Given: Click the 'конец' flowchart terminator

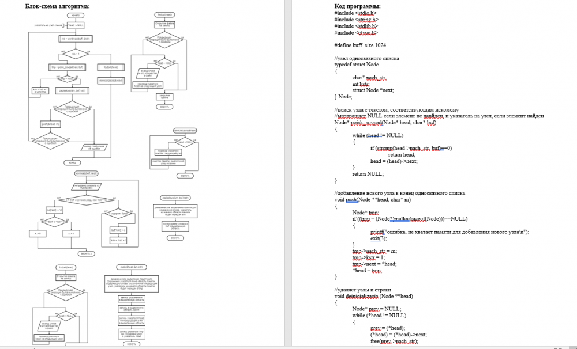Looking at the screenshot, I should coord(72,162).
